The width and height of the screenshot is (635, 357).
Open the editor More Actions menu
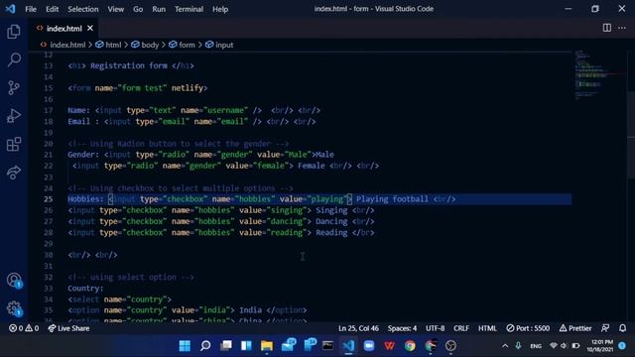(622, 28)
